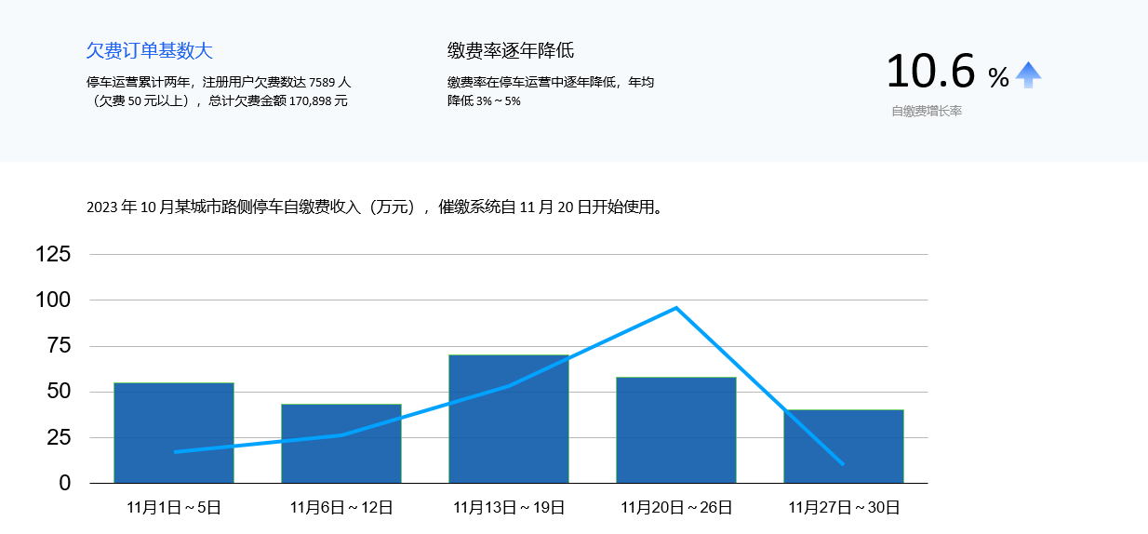The width and height of the screenshot is (1148, 534).
Task: Click the bar for 11月6日～12日
Action: (x=341, y=444)
